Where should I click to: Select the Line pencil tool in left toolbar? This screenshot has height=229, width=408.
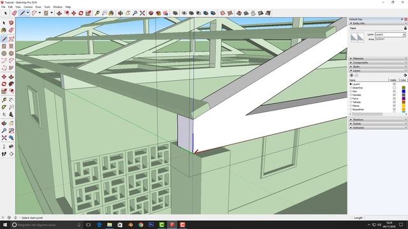4,39
